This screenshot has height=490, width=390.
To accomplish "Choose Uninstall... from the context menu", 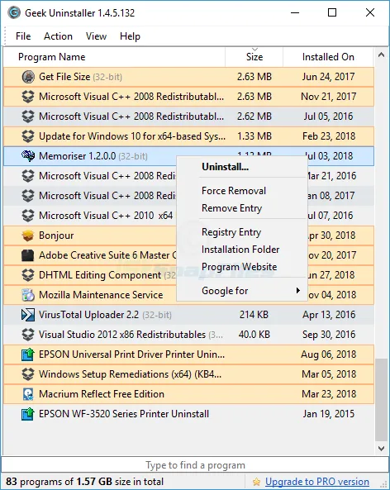I will (x=226, y=167).
